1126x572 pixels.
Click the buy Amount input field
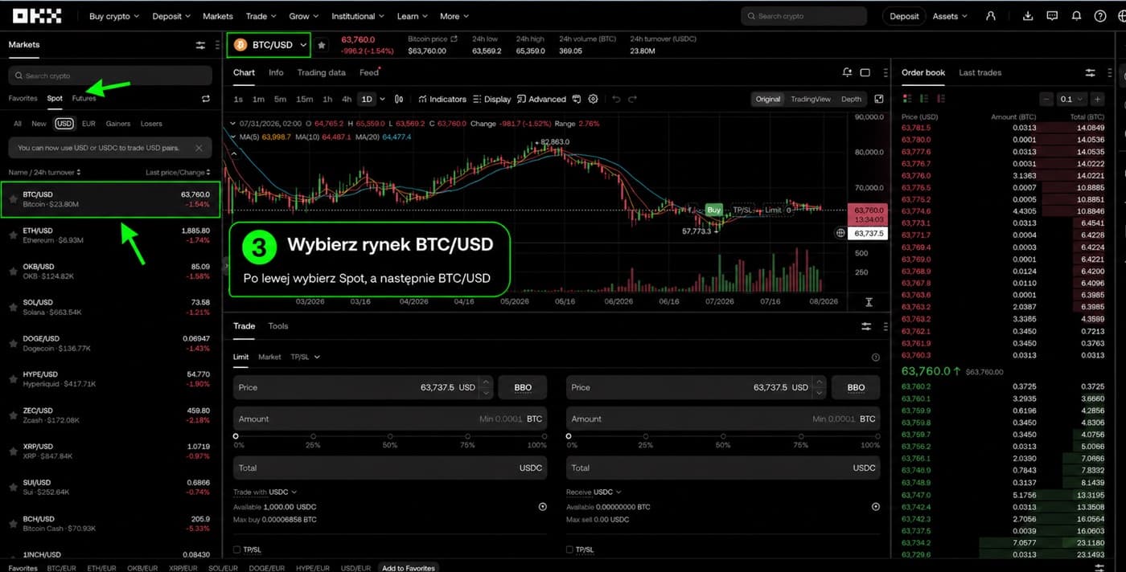(391, 419)
